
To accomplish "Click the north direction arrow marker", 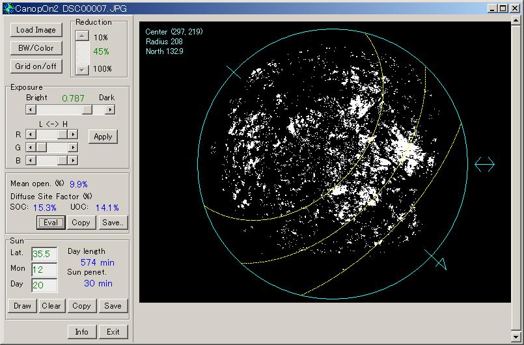I will [441, 263].
